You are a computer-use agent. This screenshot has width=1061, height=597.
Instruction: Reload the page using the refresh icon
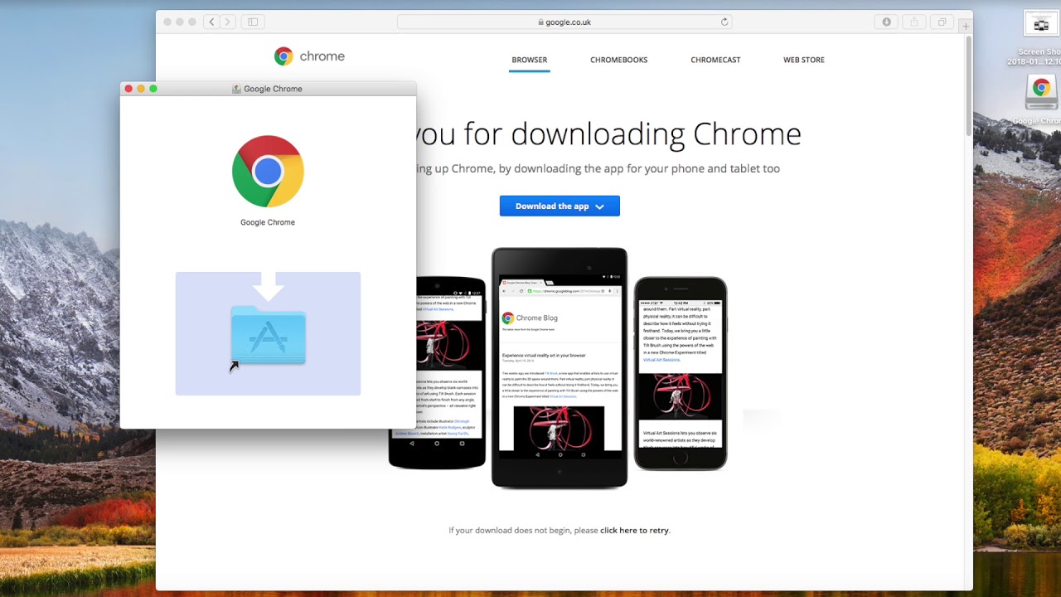724,22
